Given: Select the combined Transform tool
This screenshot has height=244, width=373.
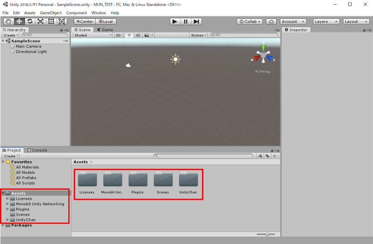Looking at the screenshot, I should 62,22.
